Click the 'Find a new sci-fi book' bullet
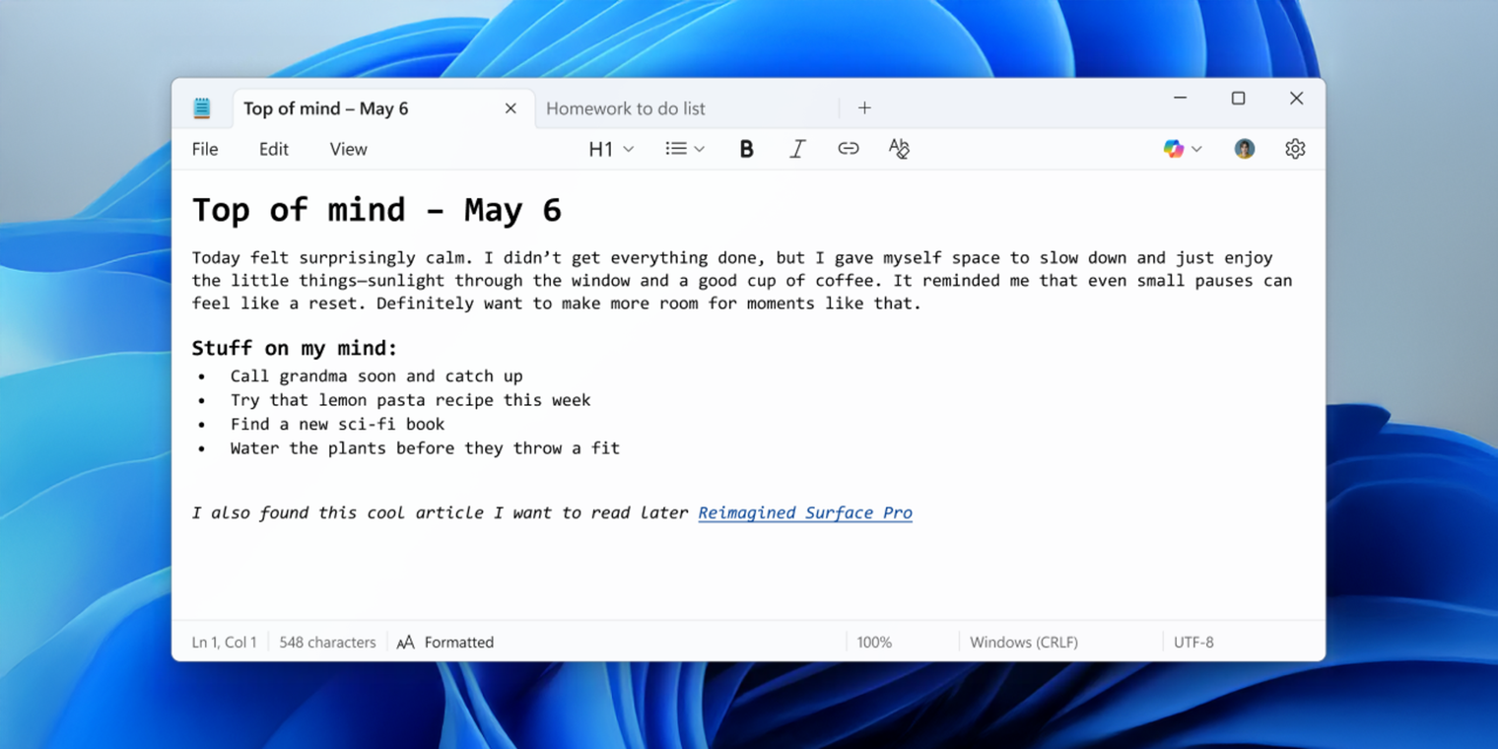Image resolution: width=1498 pixels, height=749 pixels. click(337, 424)
